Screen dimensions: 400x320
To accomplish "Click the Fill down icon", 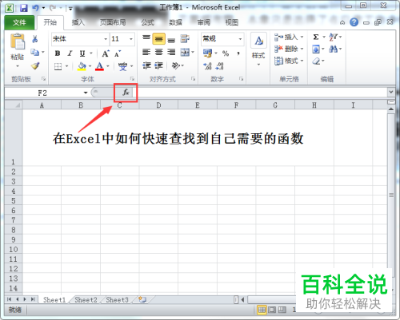I will (x=316, y=49).
